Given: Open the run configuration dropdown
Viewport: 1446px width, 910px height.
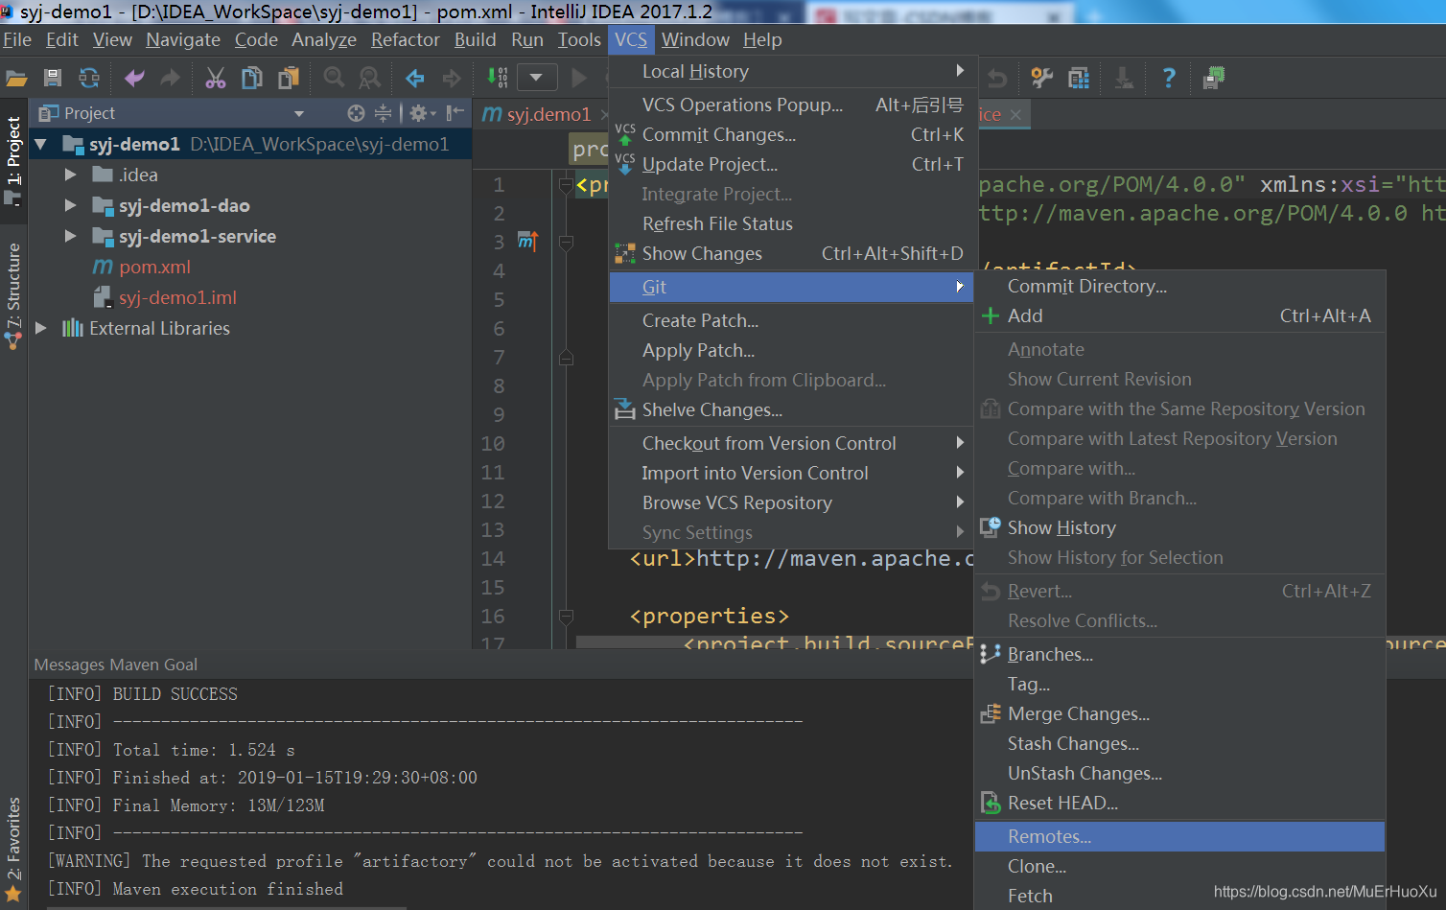Looking at the screenshot, I should (x=537, y=78).
